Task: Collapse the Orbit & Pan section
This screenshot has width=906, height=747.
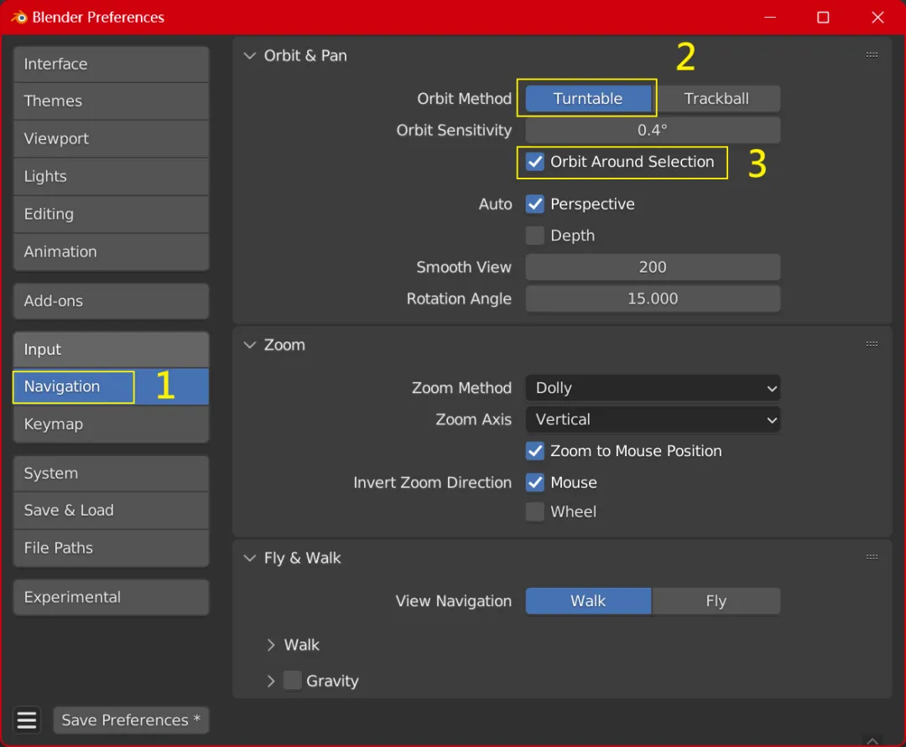Action: click(250, 55)
